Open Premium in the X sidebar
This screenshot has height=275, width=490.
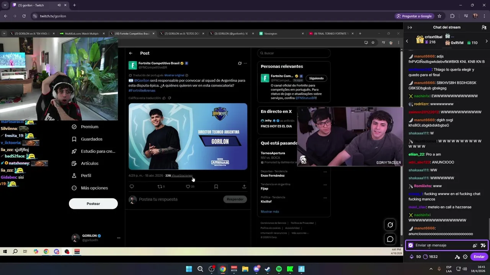click(x=85, y=127)
